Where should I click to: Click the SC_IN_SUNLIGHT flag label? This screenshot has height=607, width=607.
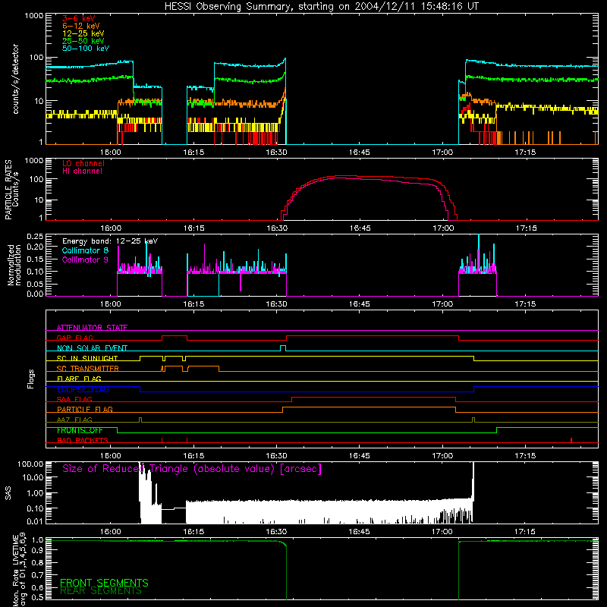[x=87, y=358]
